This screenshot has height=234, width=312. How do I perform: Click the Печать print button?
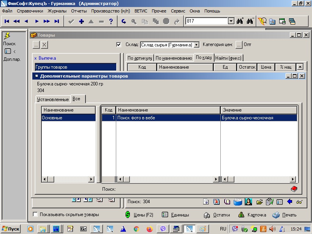[284, 214]
